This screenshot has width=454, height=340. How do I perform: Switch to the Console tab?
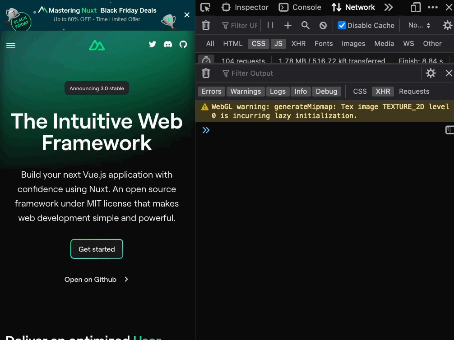(x=300, y=7)
